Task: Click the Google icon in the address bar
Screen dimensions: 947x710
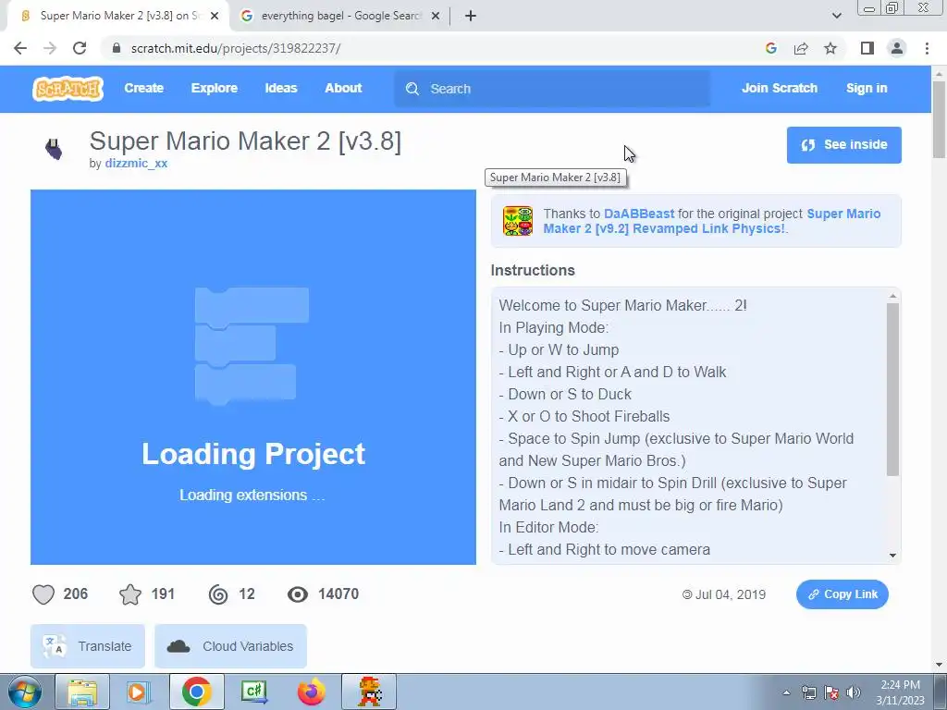Action: click(770, 48)
